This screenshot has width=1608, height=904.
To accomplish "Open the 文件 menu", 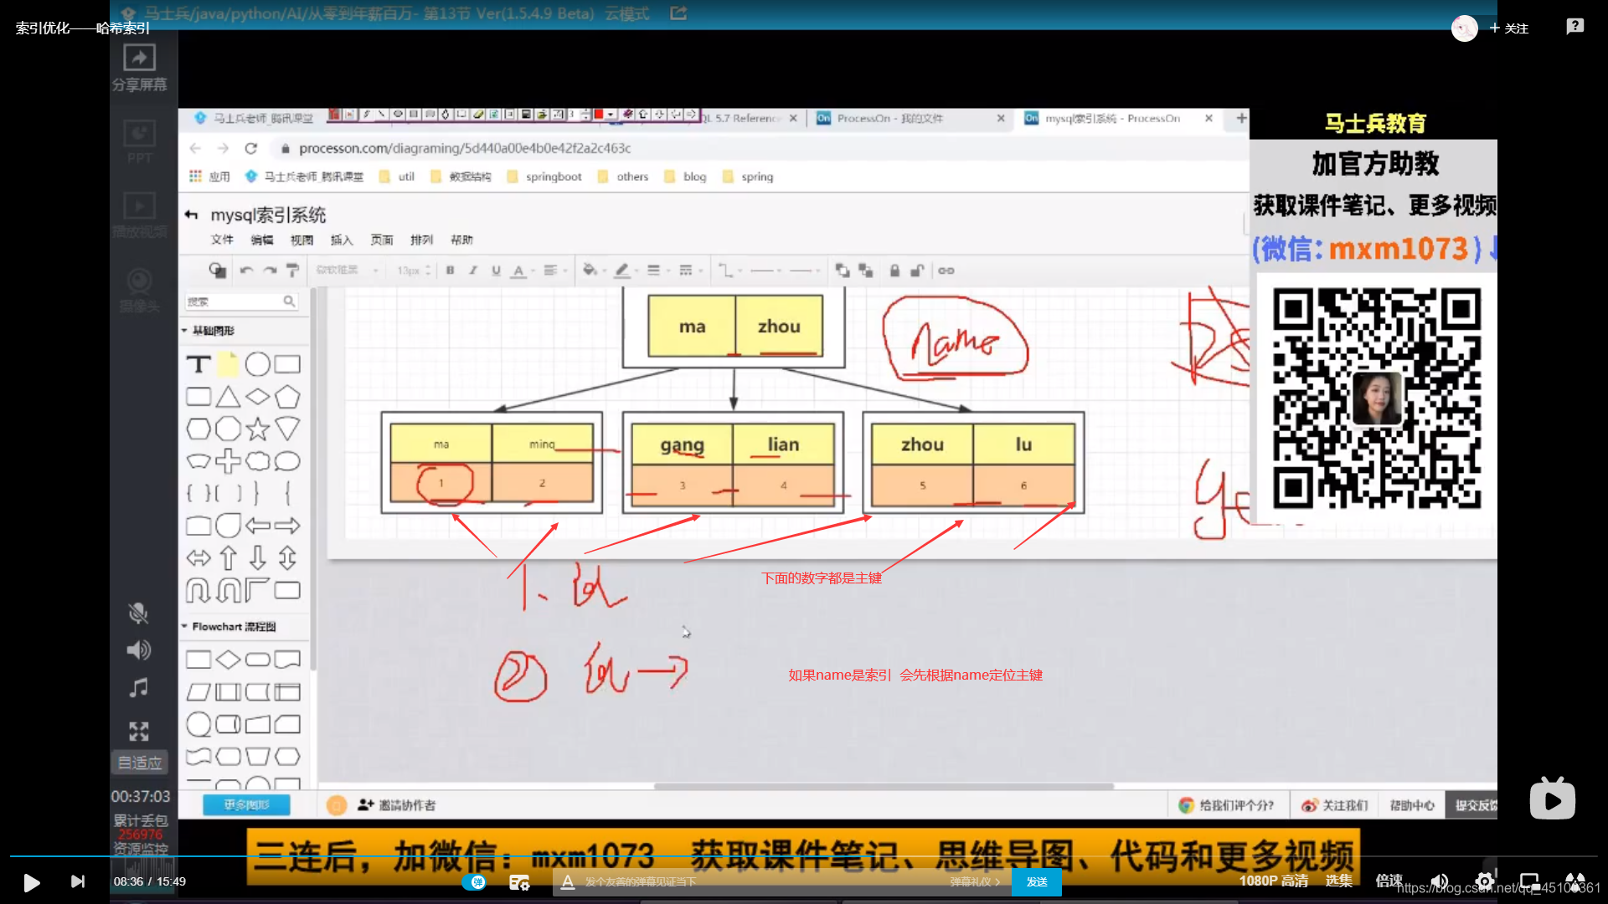I will coord(222,240).
